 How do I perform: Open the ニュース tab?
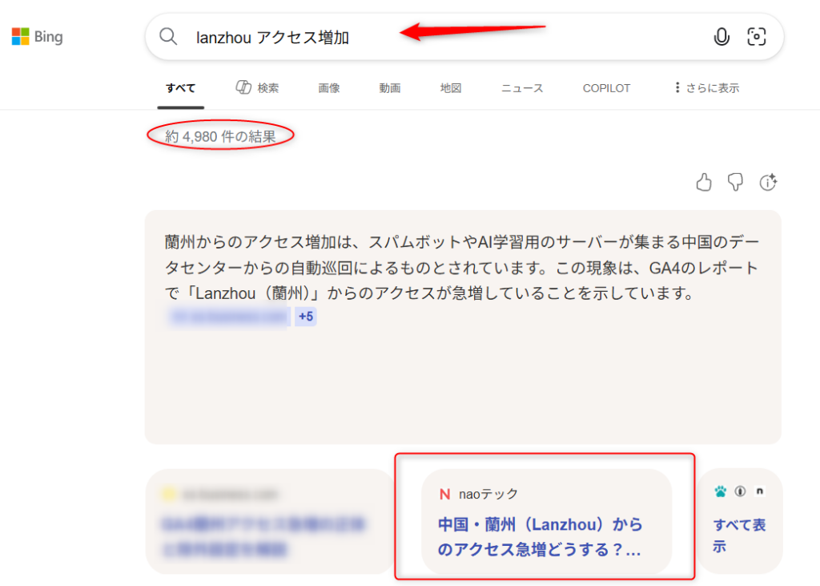pos(522,88)
